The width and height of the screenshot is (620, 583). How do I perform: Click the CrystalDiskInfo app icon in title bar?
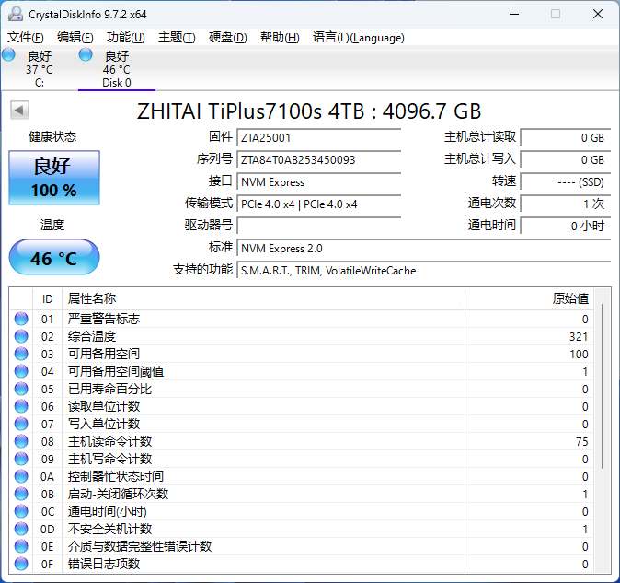(16, 14)
